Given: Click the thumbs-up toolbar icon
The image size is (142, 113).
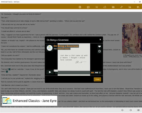Looking at the screenshot, I should click(x=105, y=7).
